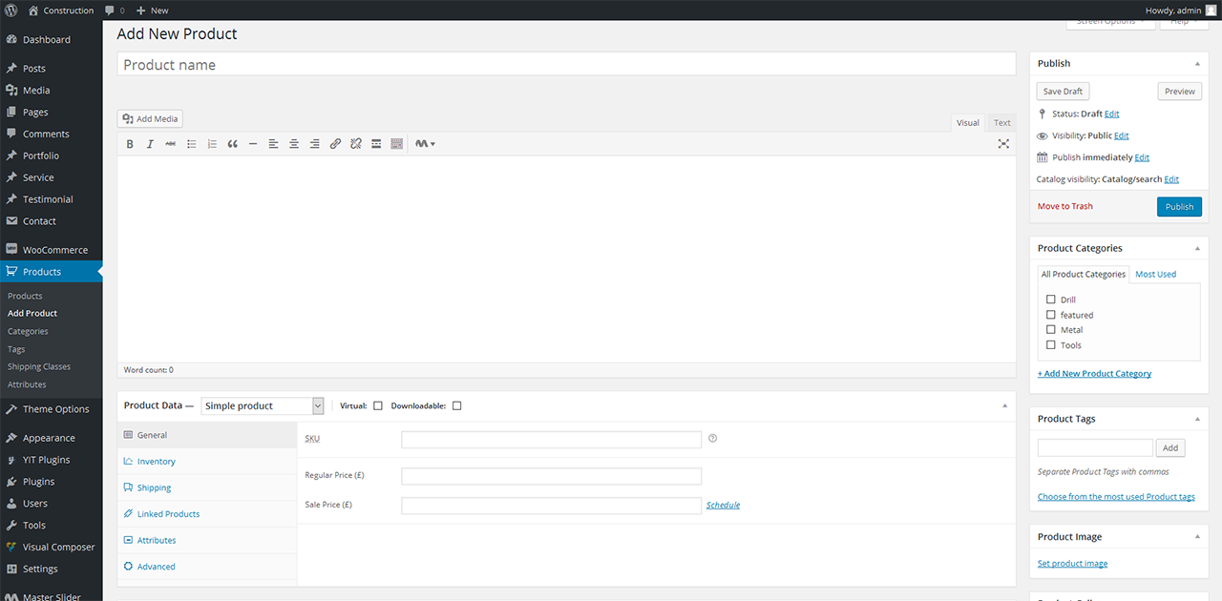Screen dimensions: 1222x601
Task: Align text center
Action: [294, 144]
